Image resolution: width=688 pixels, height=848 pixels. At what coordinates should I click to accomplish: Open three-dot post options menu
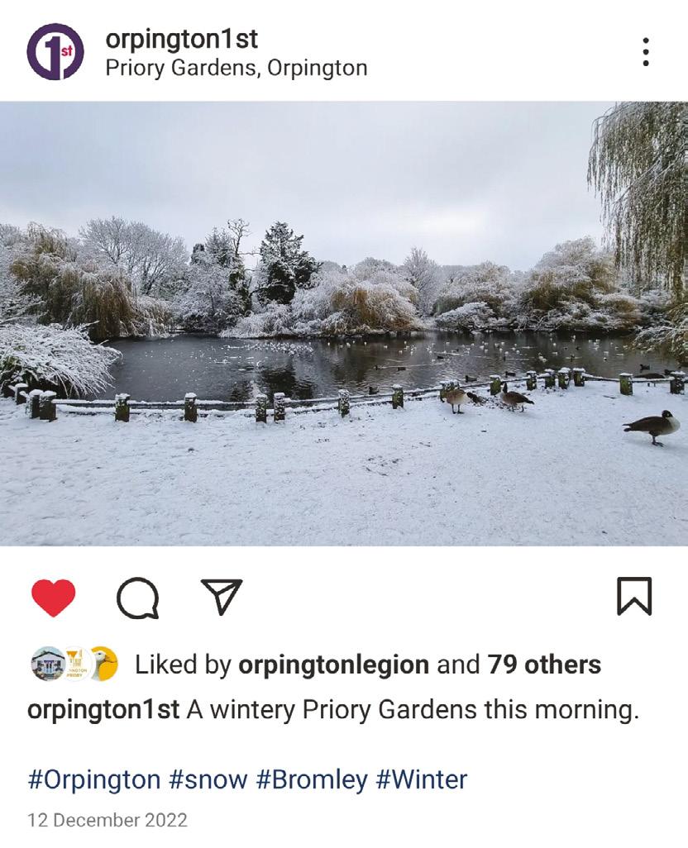pos(645,52)
